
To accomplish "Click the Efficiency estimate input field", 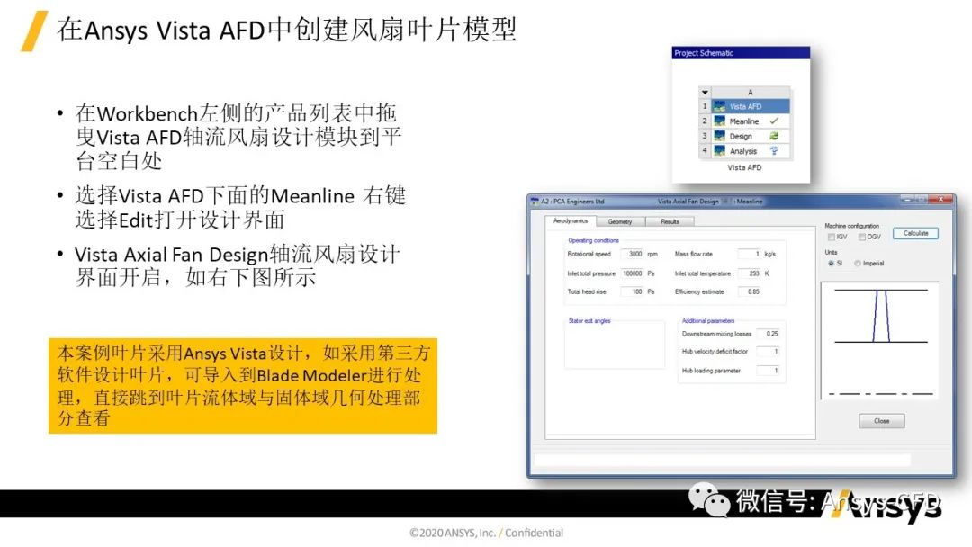I will 750,291.
